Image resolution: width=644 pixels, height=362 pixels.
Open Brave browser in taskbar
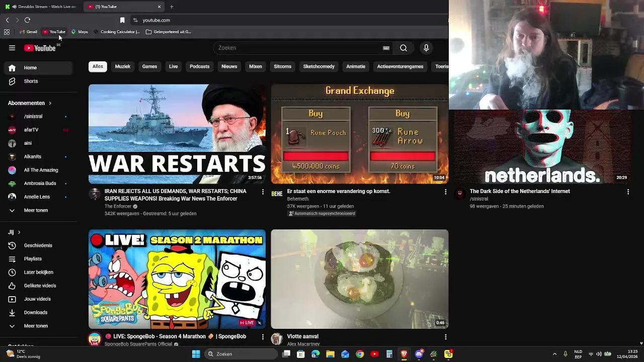pyautogui.click(x=404, y=354)
